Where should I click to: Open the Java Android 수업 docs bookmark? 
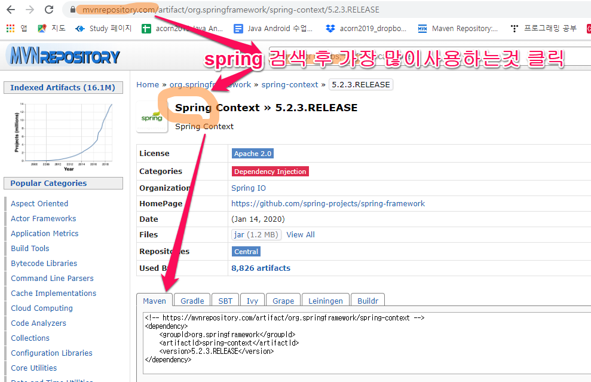click(273, 28)
